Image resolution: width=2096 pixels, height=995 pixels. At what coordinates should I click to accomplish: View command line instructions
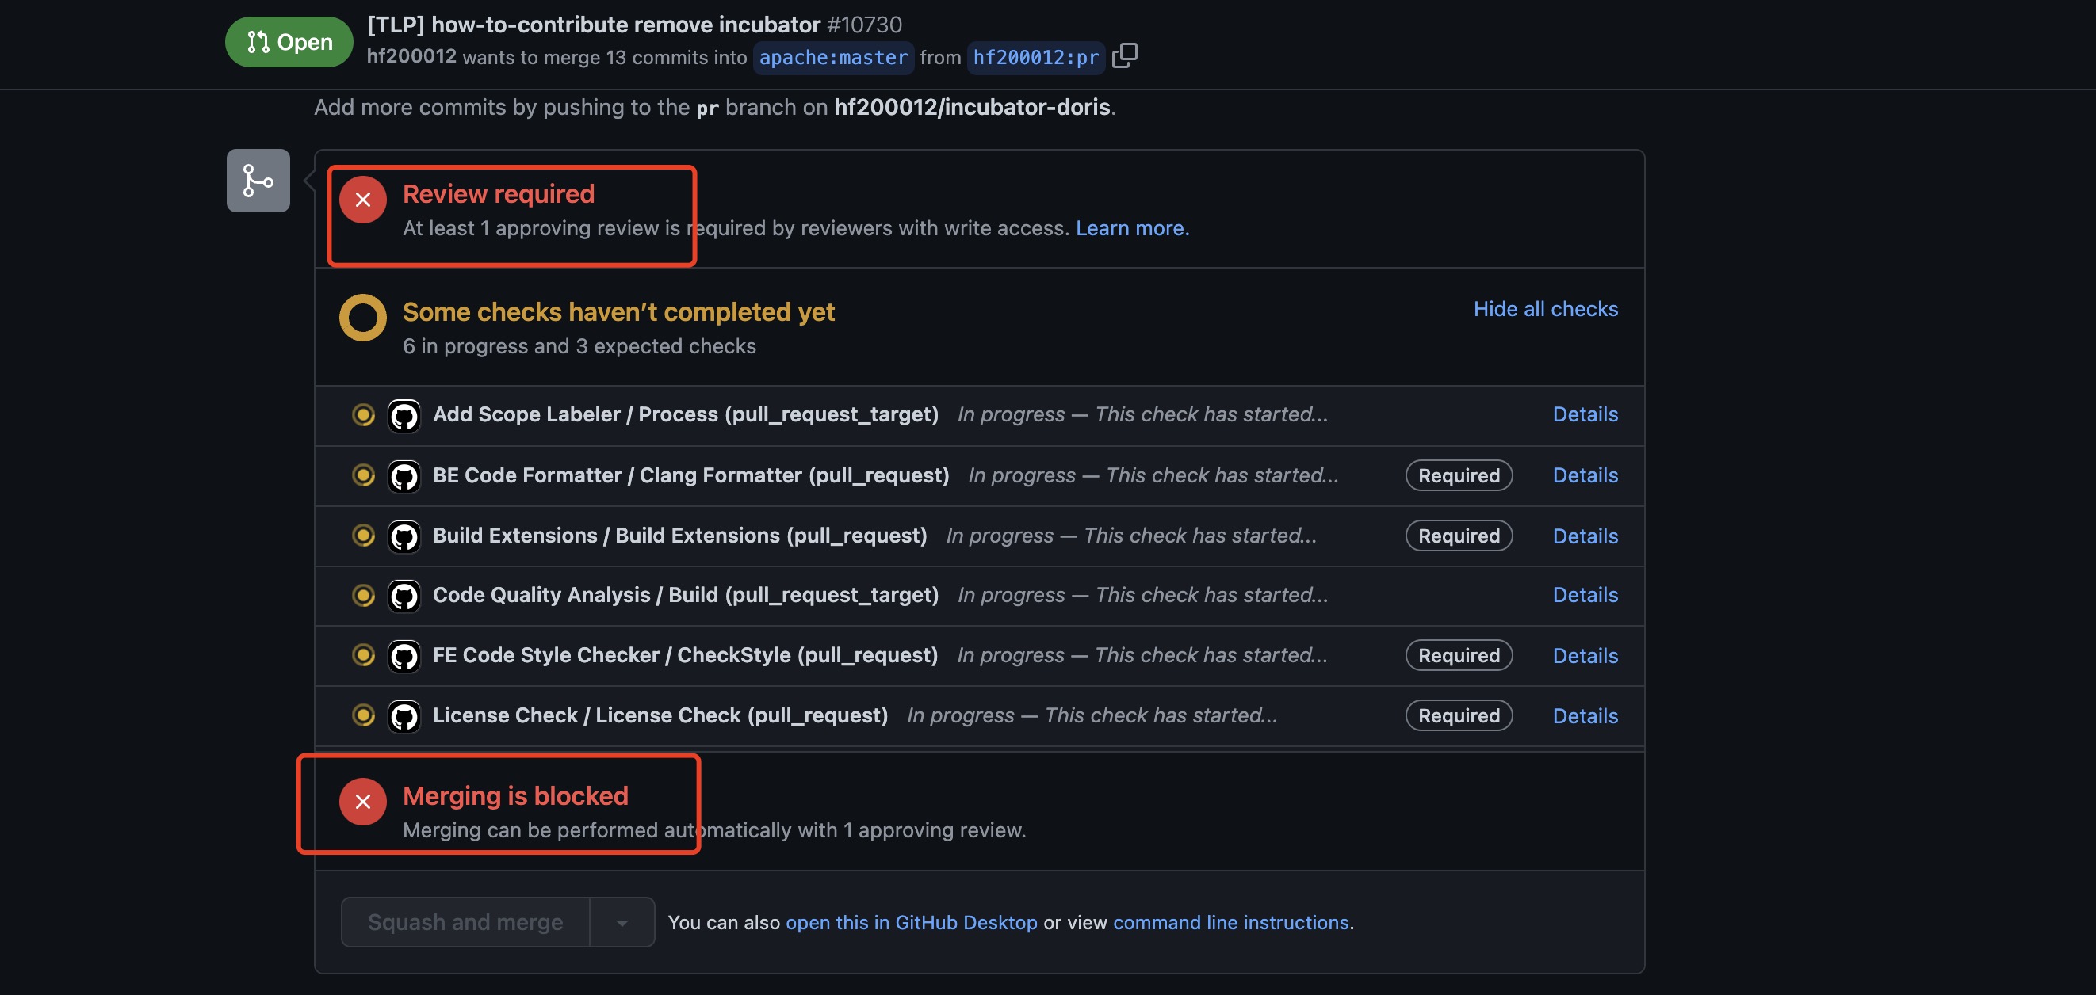pyautogui.click(x=1230, y=923)
